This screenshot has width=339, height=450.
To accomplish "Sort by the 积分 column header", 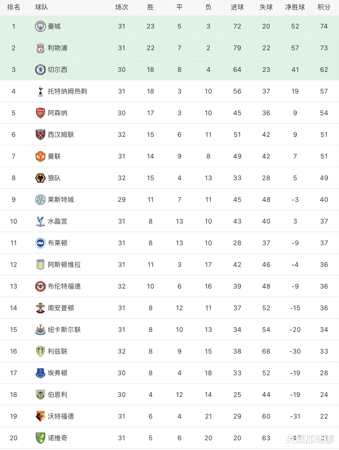I will pos(324,7).
